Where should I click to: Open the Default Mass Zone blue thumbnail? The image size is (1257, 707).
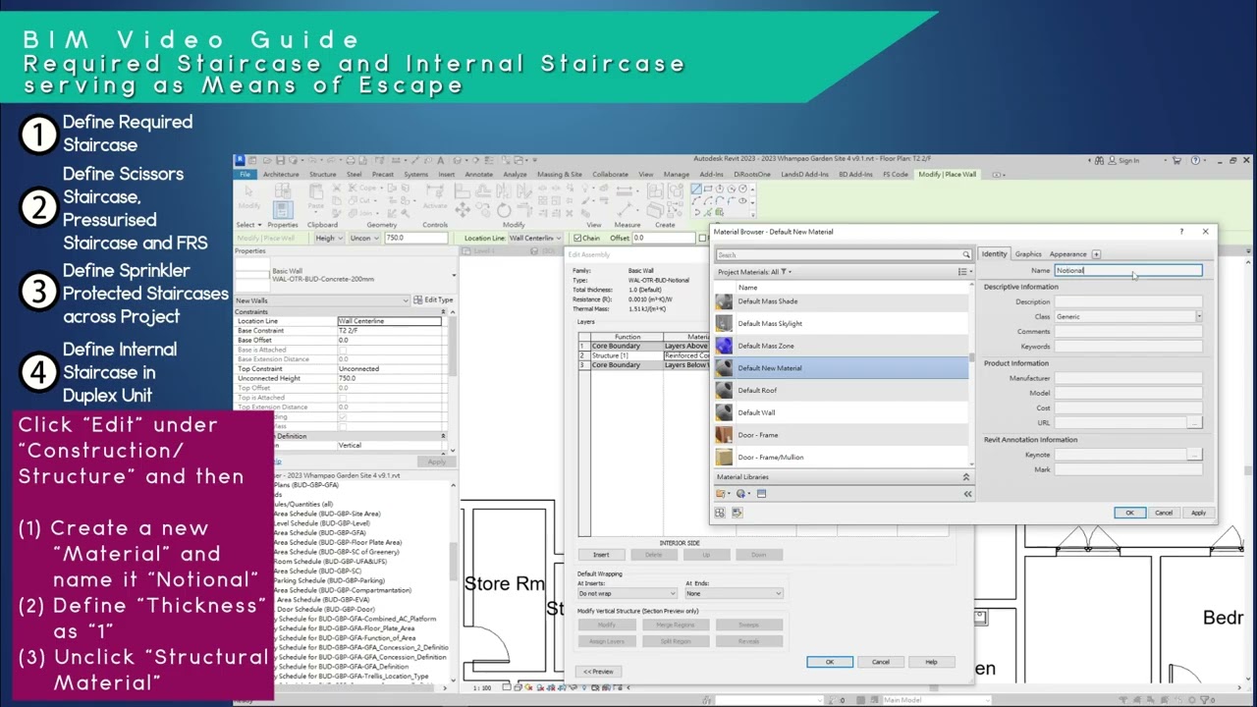click(x=724, y=346)
